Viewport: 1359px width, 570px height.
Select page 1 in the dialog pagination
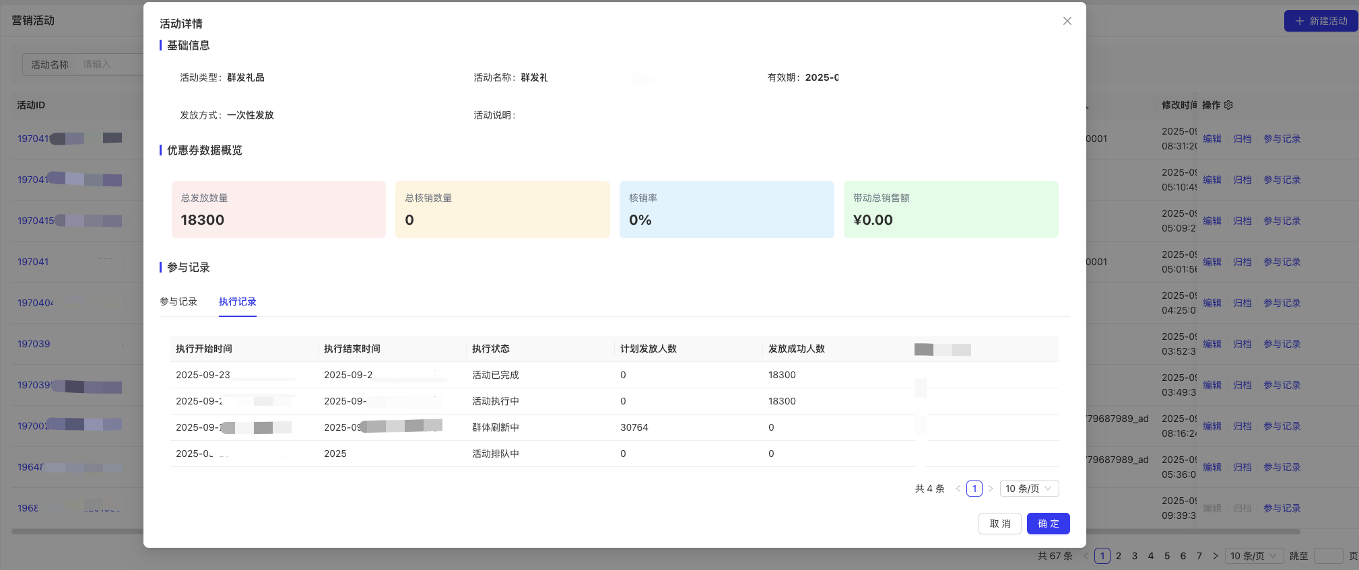tap(974, 489)
